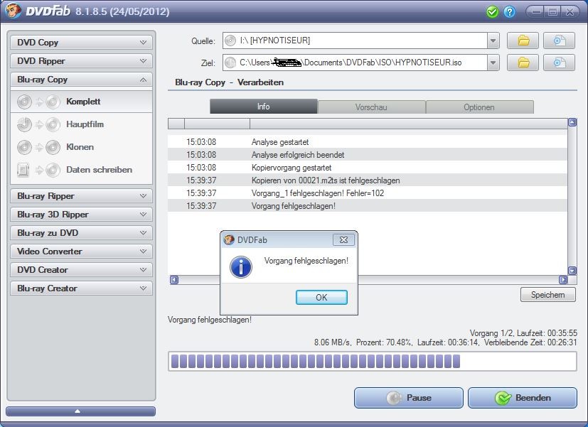Click the copy progress bar
The image size is (588, 427).
[x=373, y=362]
